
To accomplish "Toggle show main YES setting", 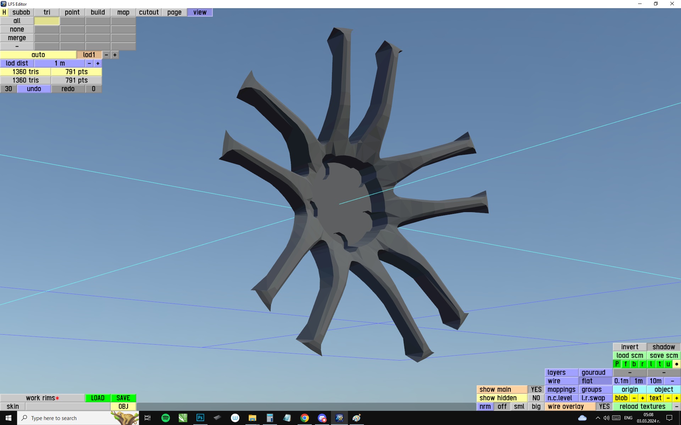I will (x=536, y=390).
